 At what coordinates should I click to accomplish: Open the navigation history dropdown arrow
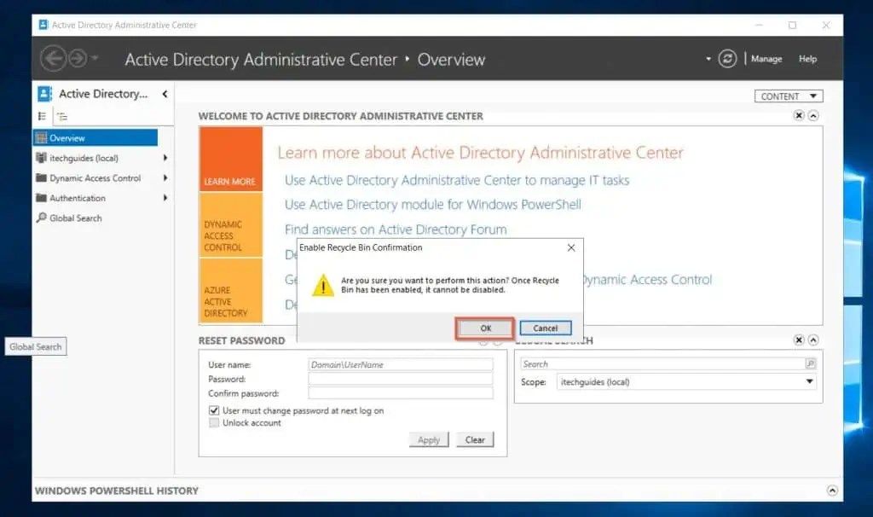click(95, 58)
